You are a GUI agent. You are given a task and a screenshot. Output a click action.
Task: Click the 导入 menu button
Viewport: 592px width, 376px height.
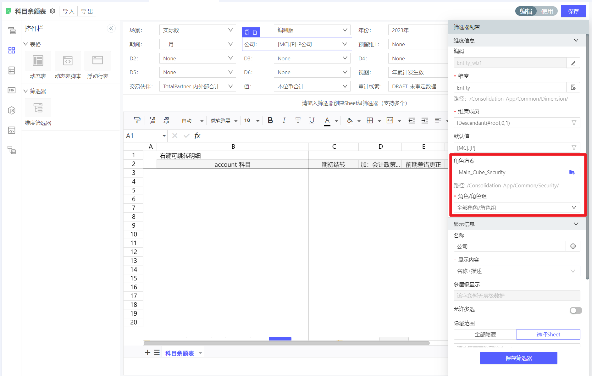(x=69, y=11)
